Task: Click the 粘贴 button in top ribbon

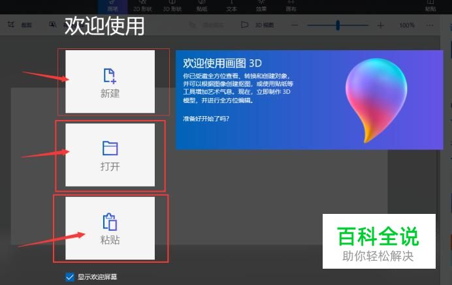Action: pos(430,7)
